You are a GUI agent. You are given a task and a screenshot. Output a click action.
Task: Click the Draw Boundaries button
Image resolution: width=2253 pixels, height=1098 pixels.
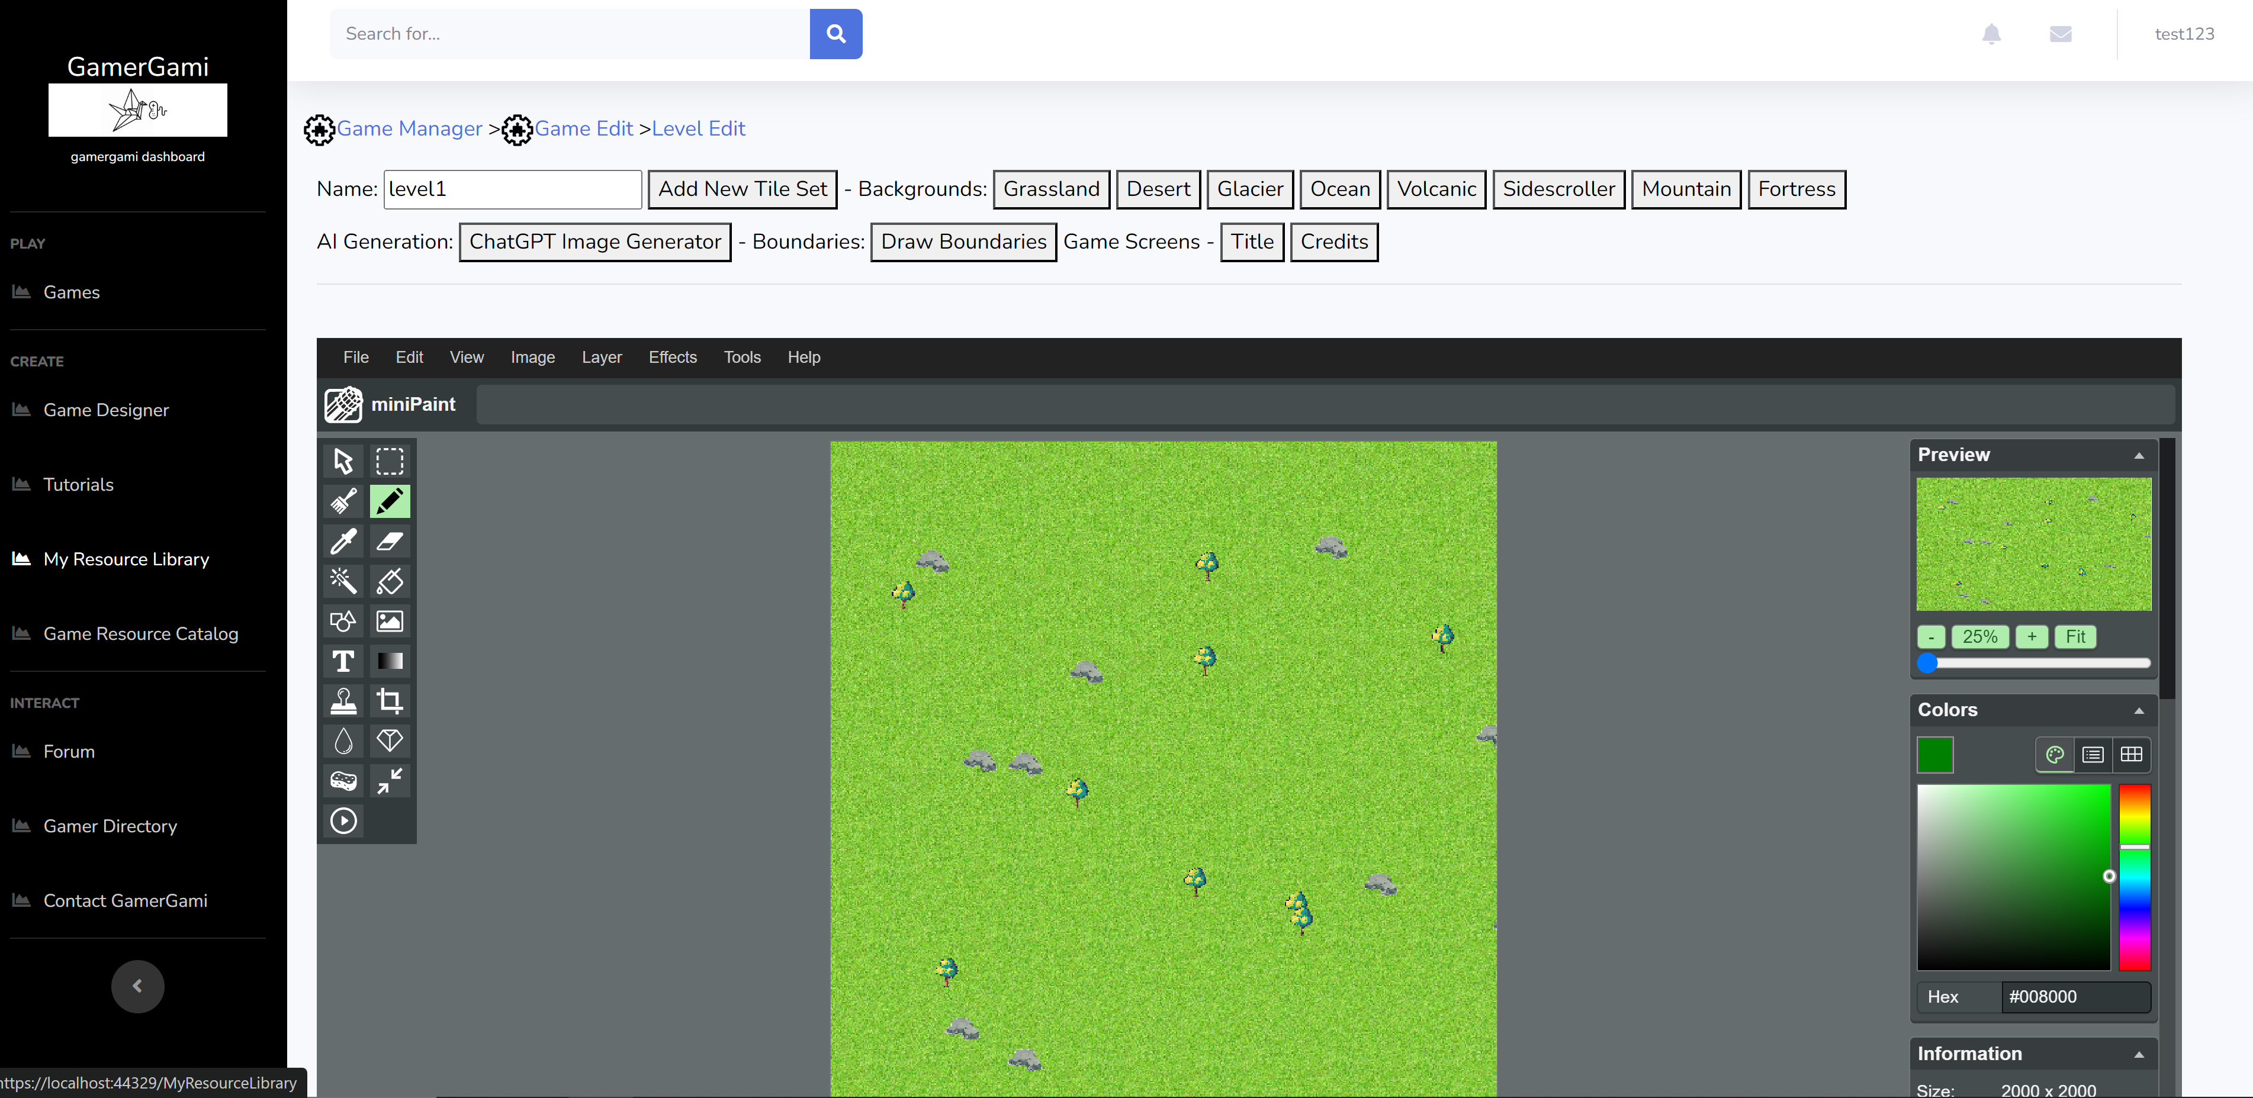coord(963,242)
